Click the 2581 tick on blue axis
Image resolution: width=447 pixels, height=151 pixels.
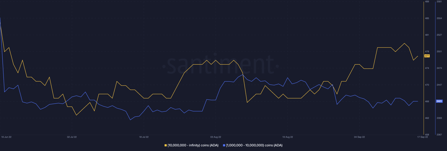click(439, 2)
